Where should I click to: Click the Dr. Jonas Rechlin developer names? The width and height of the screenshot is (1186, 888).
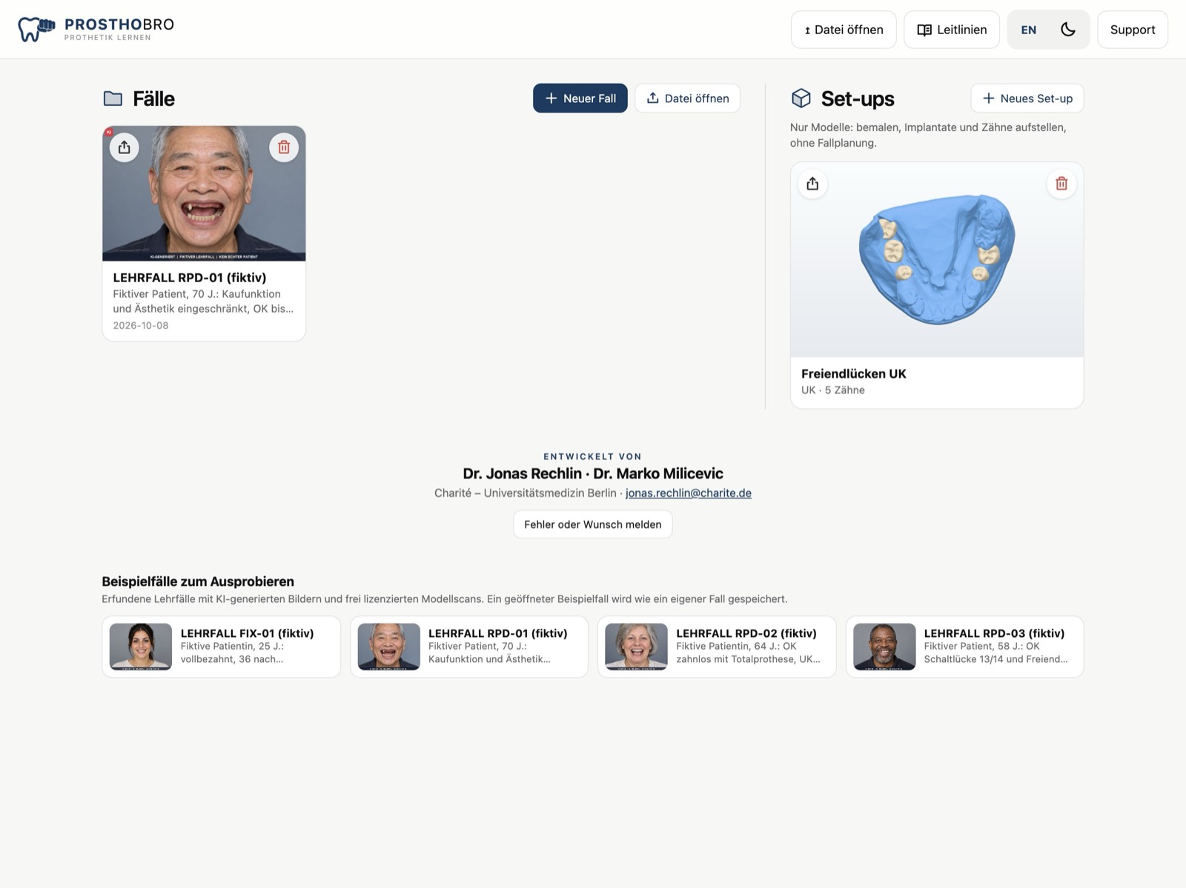tap(593, 473)
